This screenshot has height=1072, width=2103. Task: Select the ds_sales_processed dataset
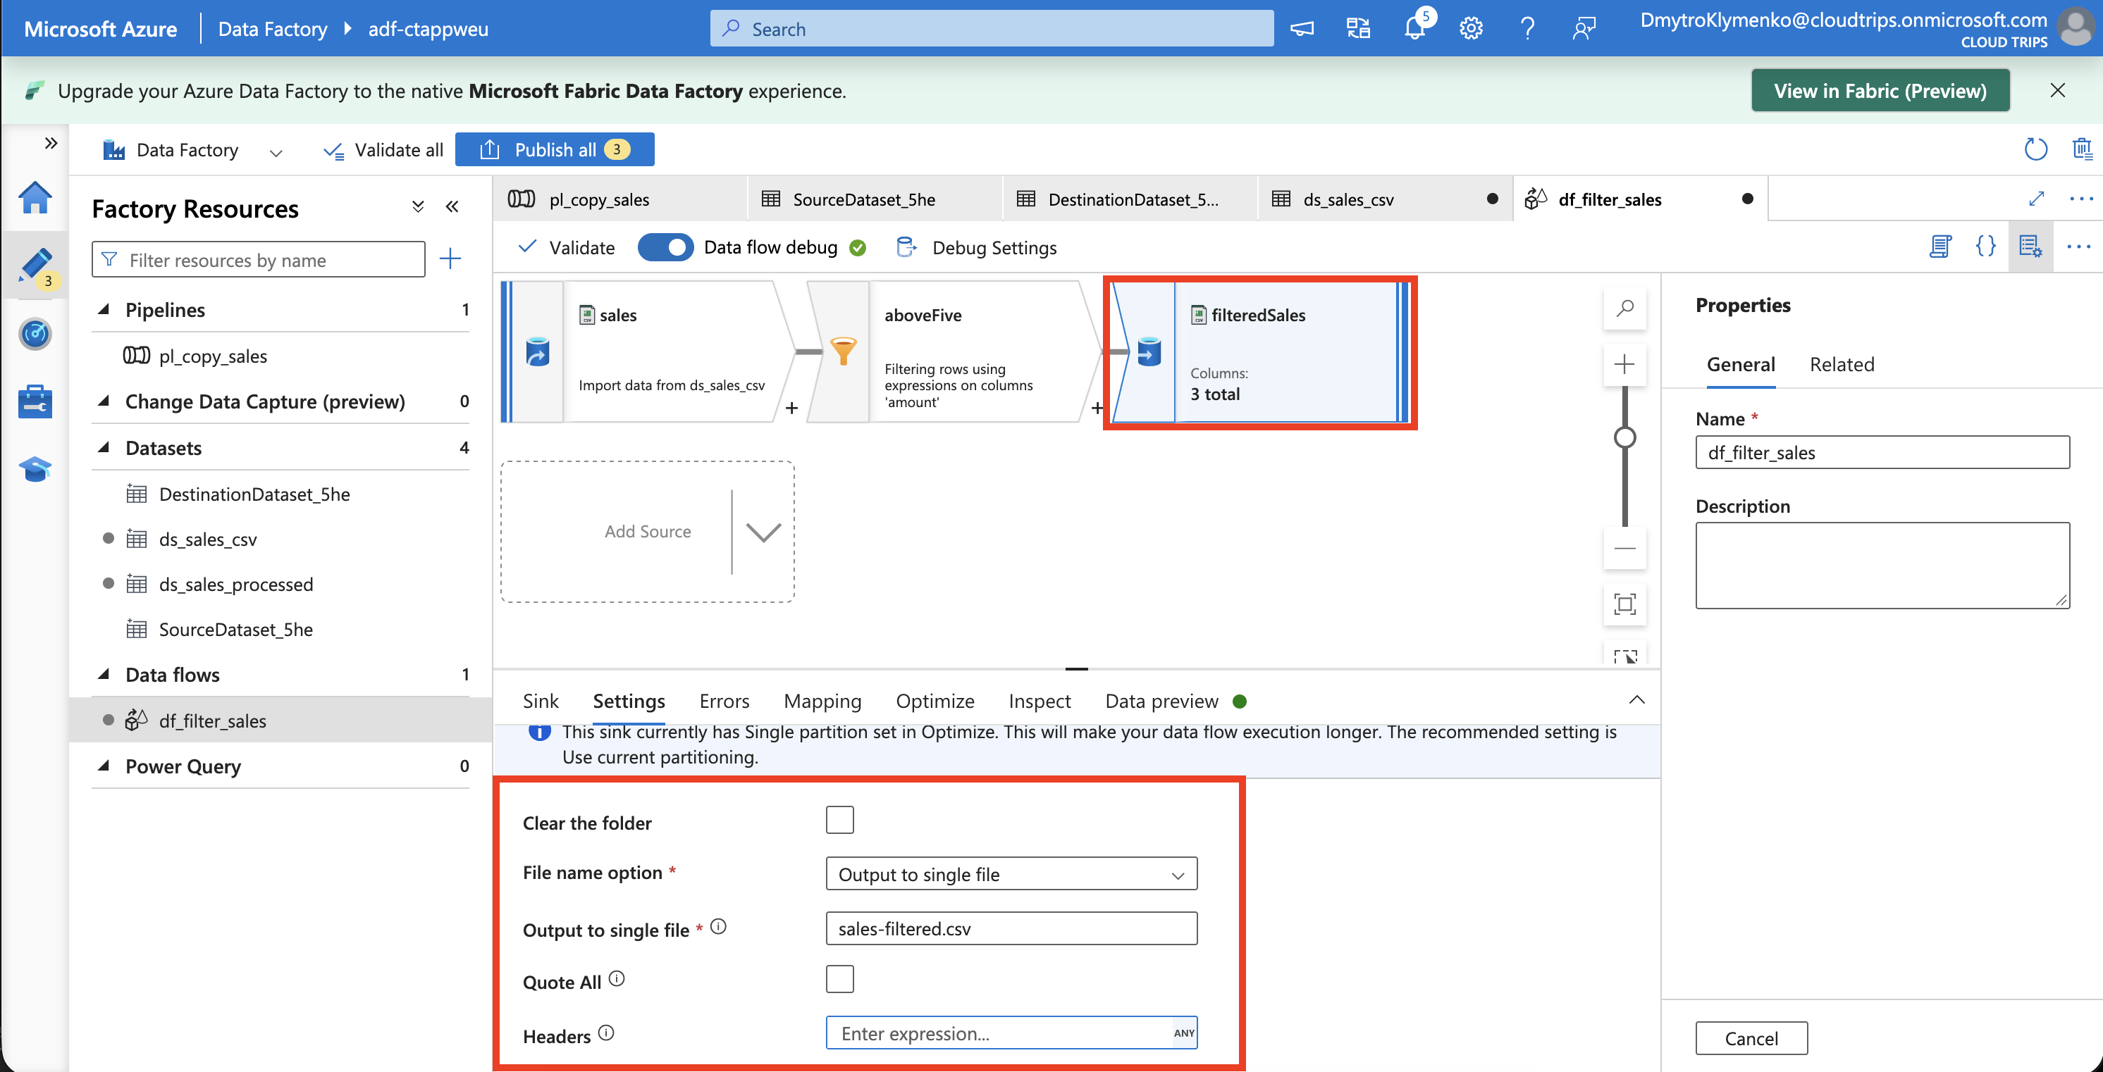[236, 584]
